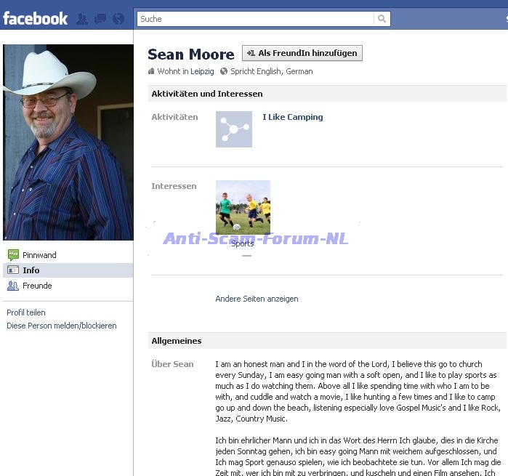Open the friend requests icon
Image resolution: width=508 pixels, height=476 pixels.
[x=82, y=19]
